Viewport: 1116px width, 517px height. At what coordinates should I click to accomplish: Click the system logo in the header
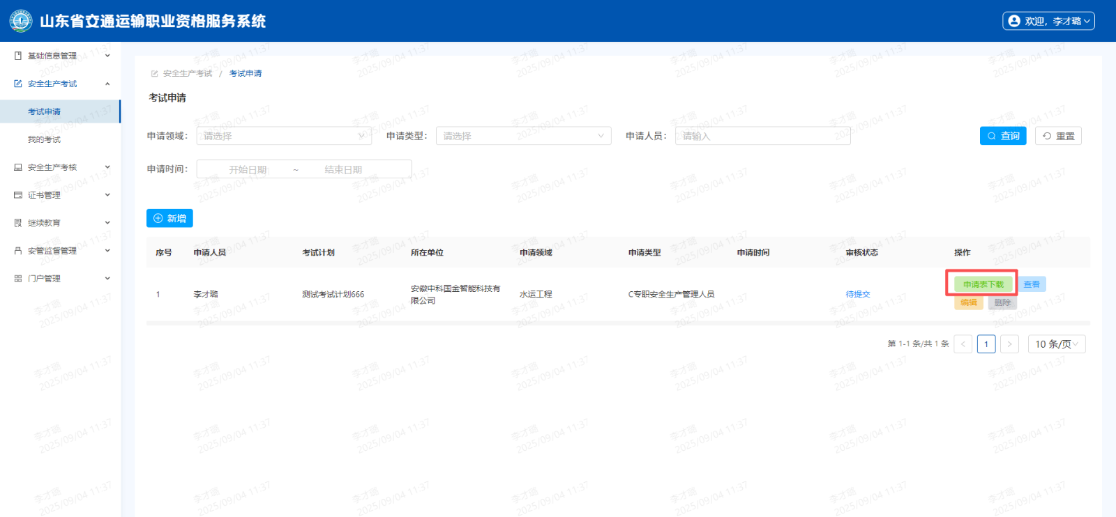(21, 21)
